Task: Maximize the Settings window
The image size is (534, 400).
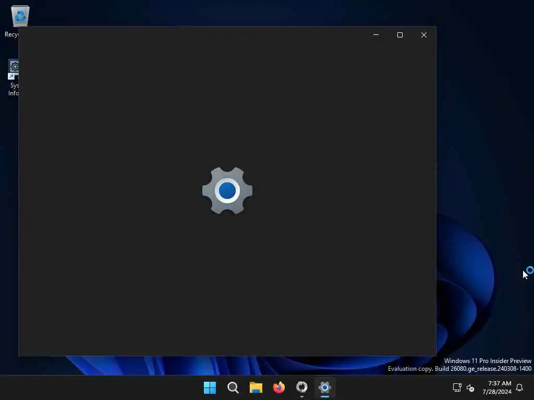Action: coord(400,35)
